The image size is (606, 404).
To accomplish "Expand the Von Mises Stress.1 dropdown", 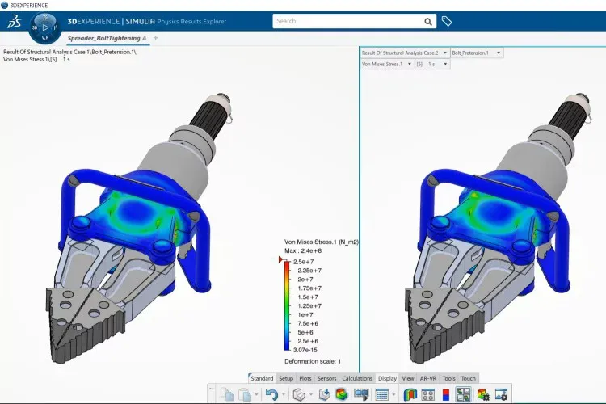I will 386,63.
